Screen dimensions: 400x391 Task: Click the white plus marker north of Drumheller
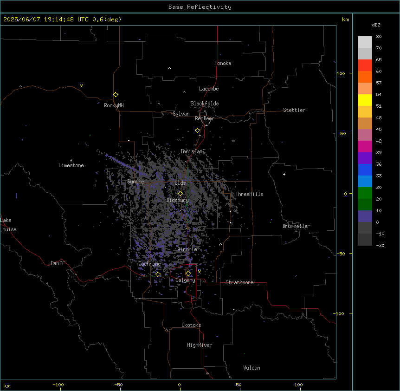coord(284,175)
